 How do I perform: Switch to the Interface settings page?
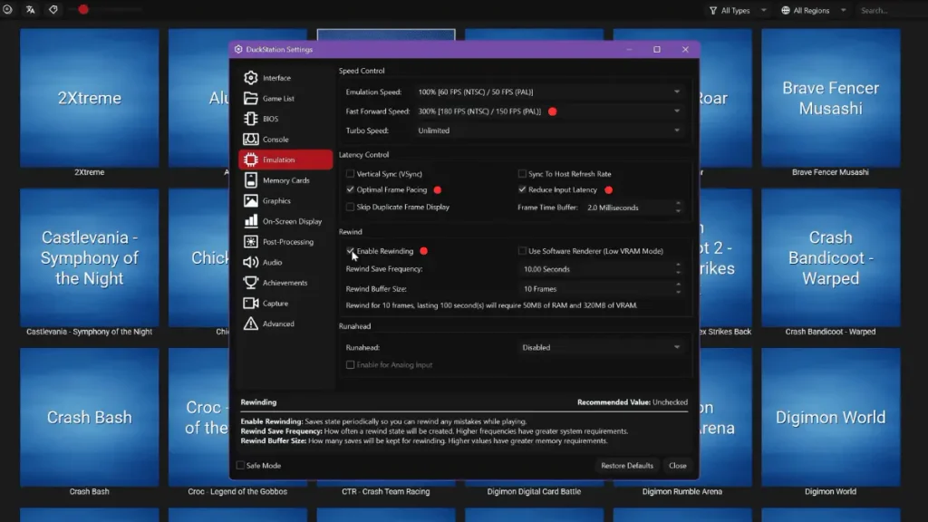point(285,78)
